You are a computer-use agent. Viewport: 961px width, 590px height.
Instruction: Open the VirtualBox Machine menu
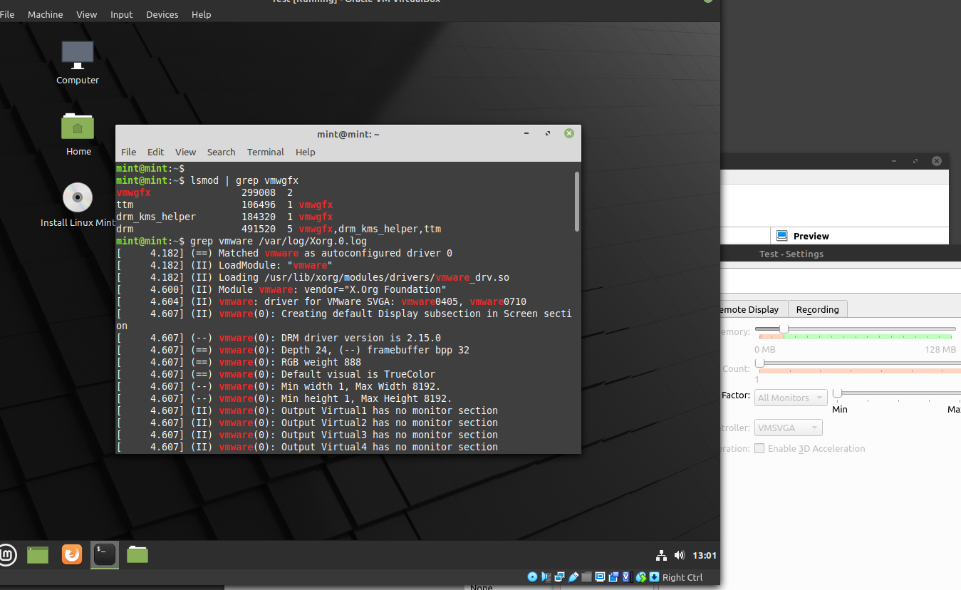coord(46,14)
